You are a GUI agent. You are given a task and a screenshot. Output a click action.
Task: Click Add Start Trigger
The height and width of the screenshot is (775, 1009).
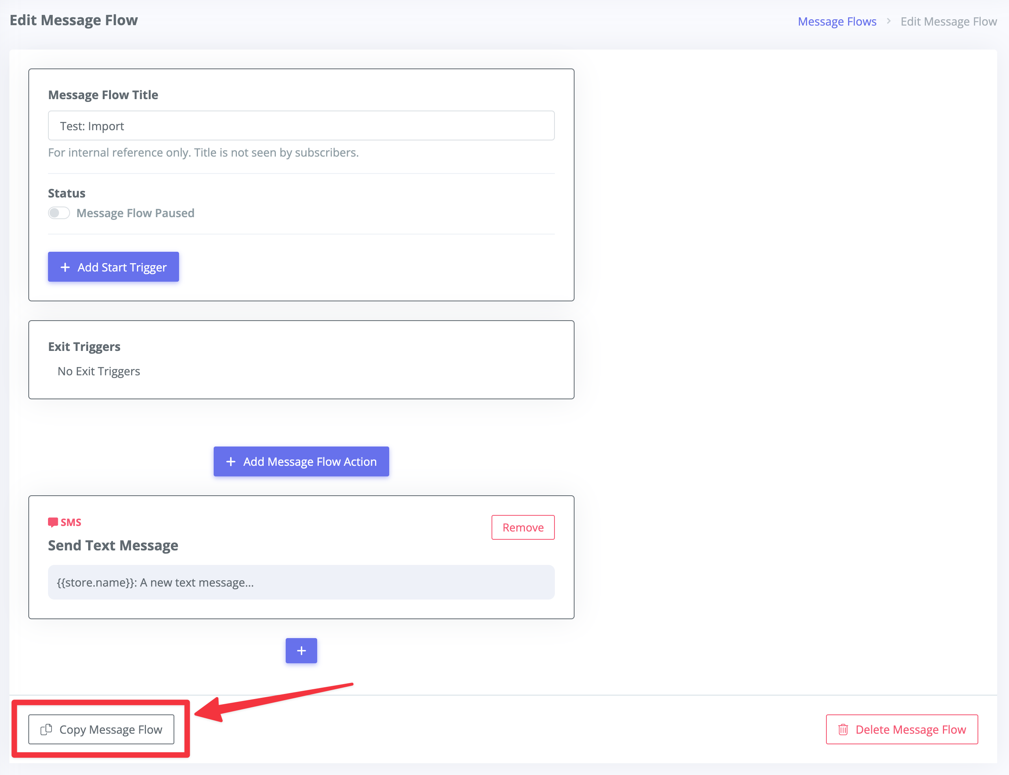click(x=113, y=267)
